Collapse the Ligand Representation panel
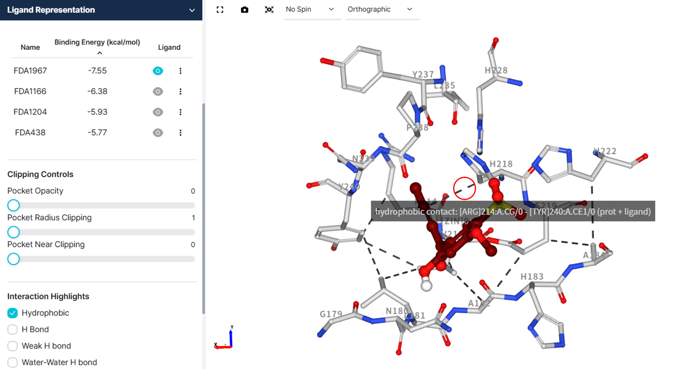The width and height of the screenshot is (677, 369). (192, 10)
